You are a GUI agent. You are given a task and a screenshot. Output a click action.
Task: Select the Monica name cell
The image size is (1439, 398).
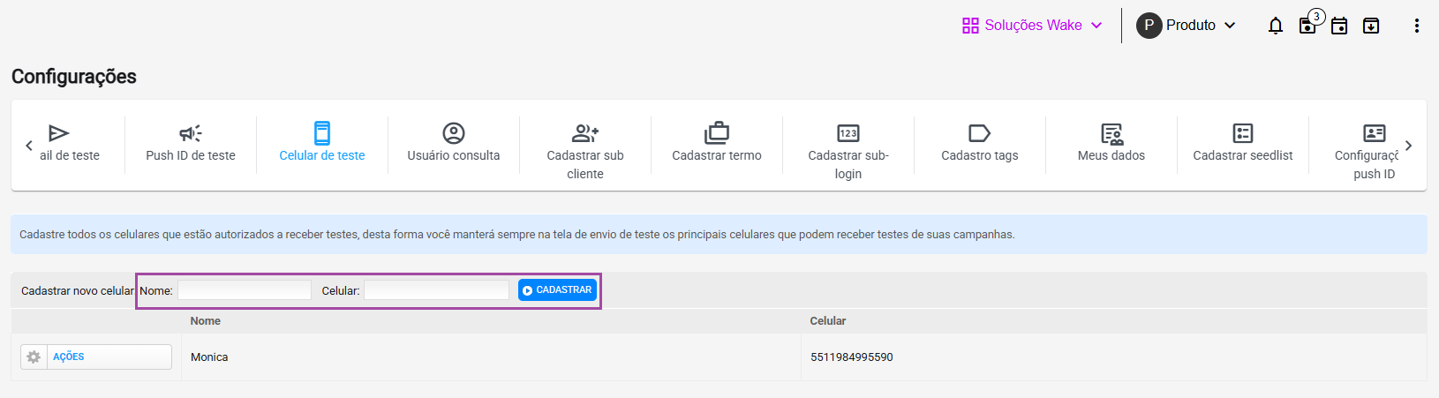pyautogui.click(x=209, y=357)
